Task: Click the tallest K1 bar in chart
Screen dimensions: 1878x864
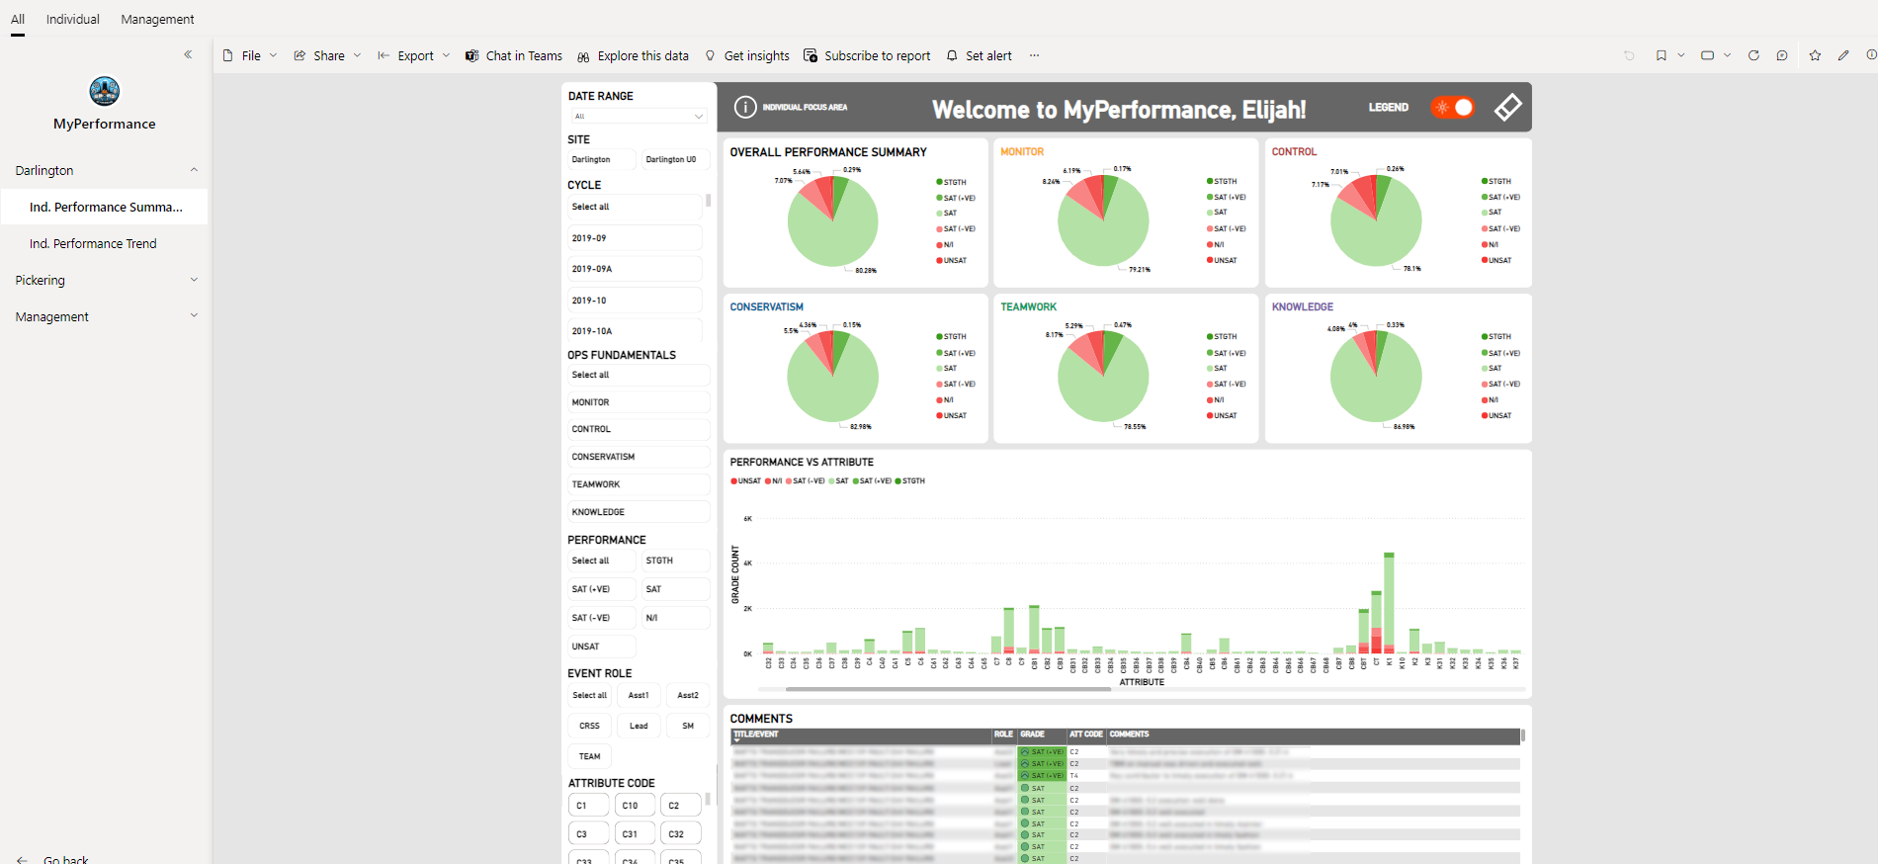Action: [x=1389, y=603]
